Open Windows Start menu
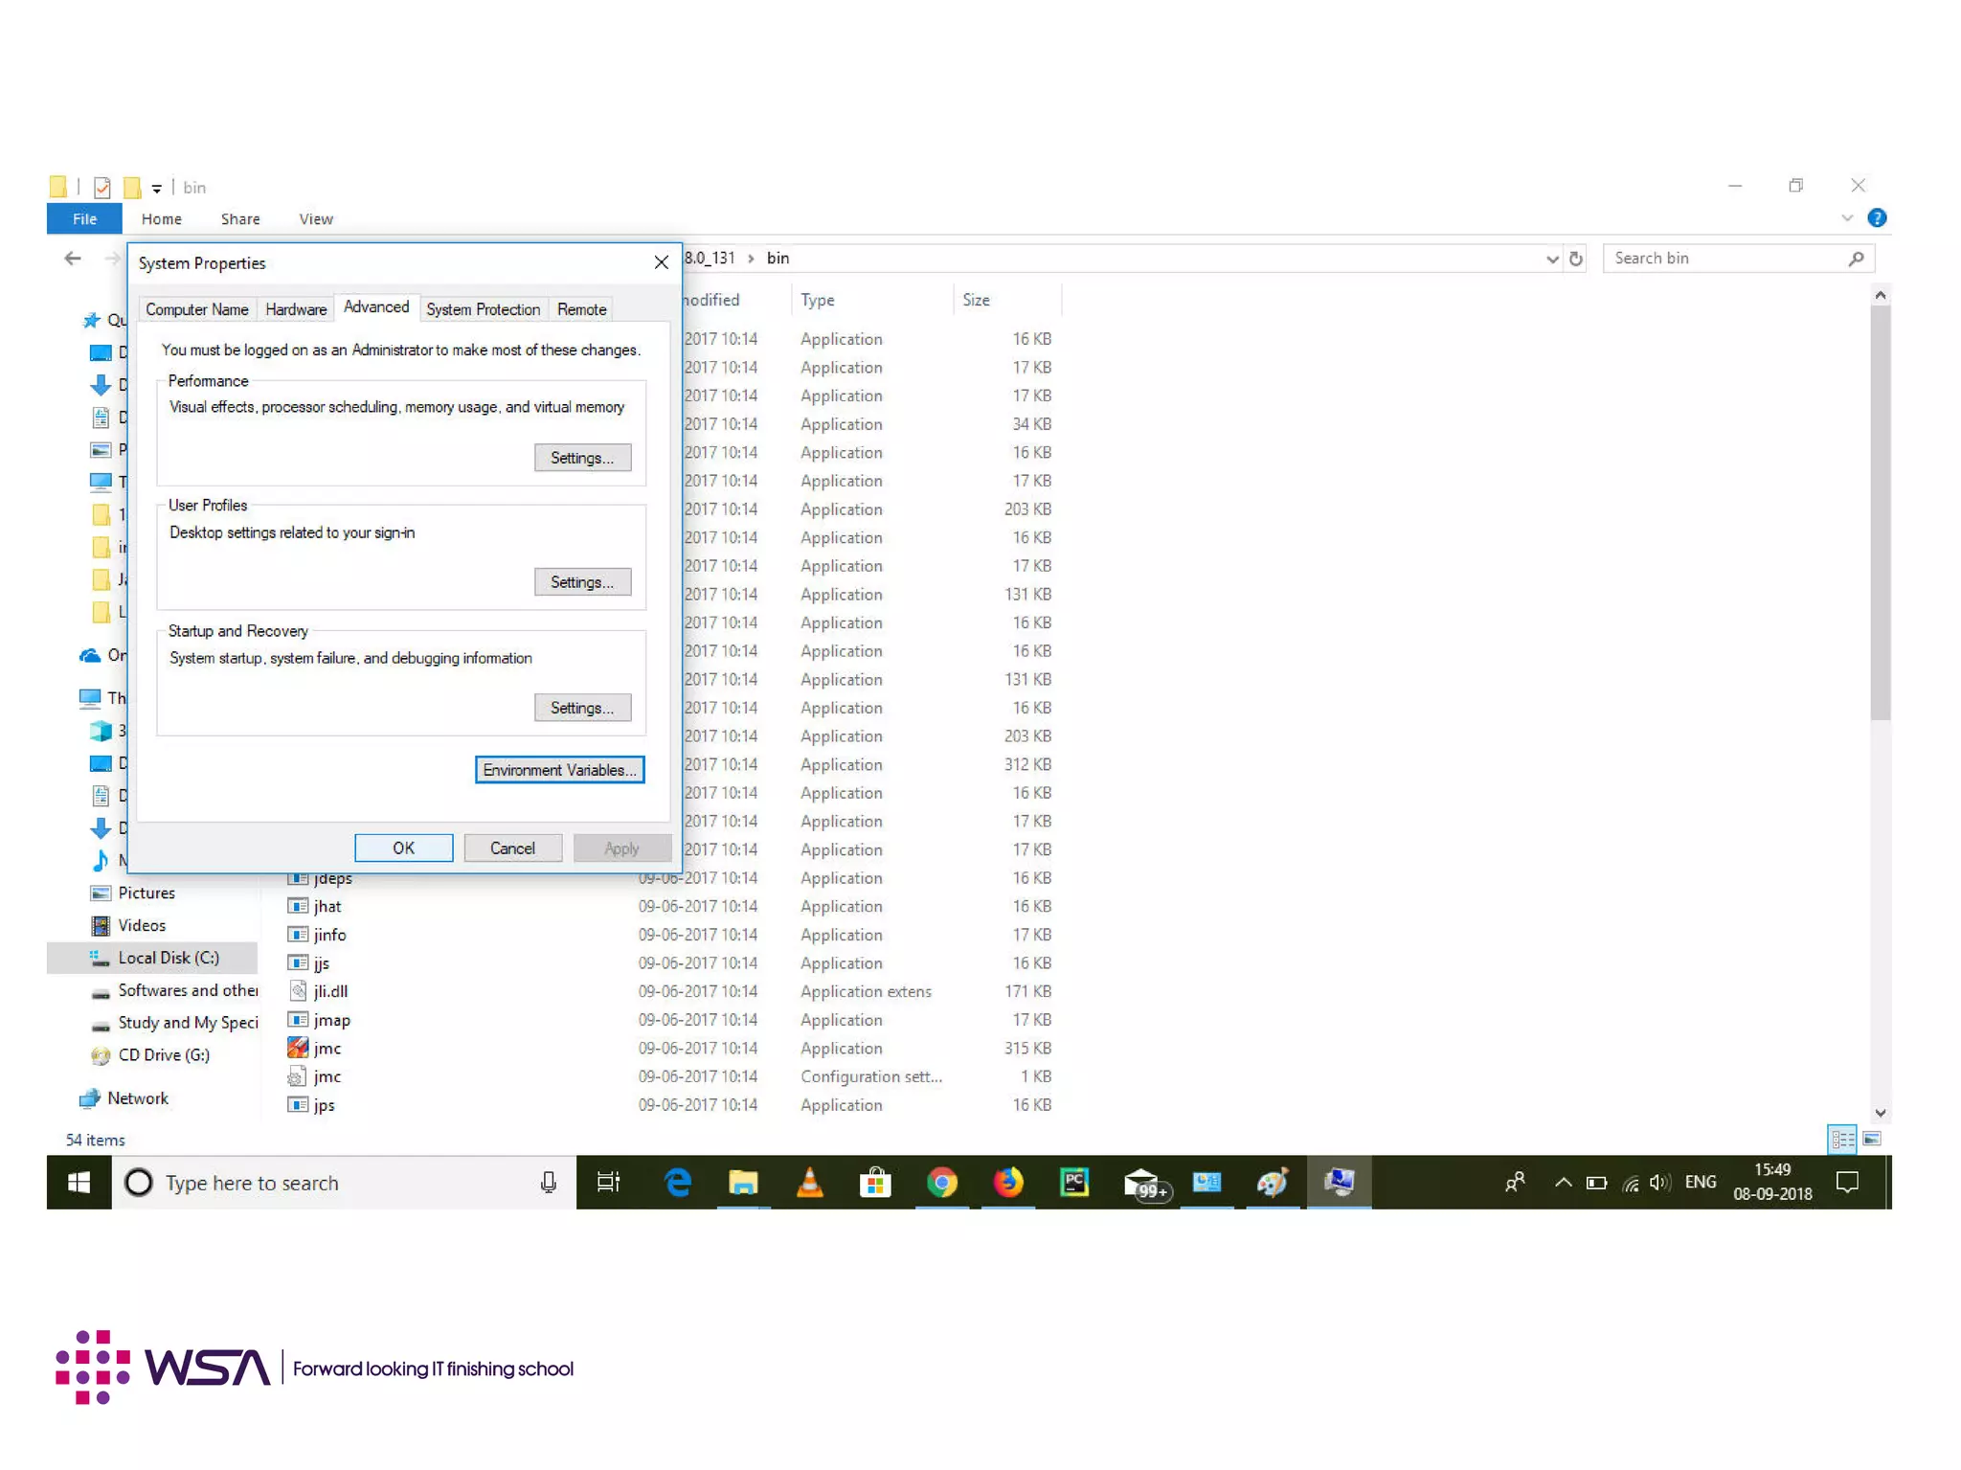 point(79,1184)
